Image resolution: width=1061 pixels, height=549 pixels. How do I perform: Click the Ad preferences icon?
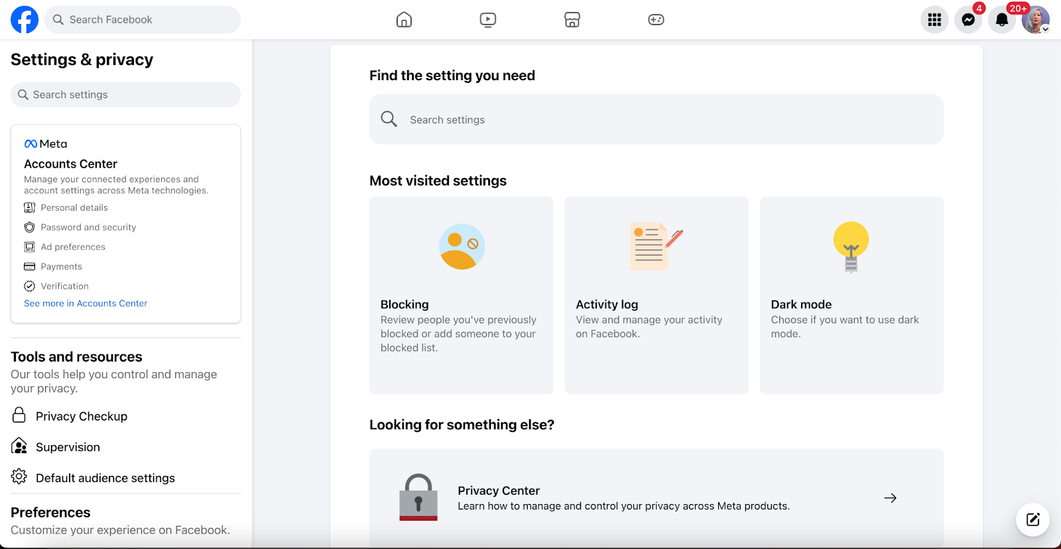point(29,247)
